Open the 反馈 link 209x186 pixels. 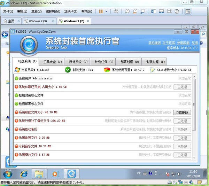[x=195, y=43]
